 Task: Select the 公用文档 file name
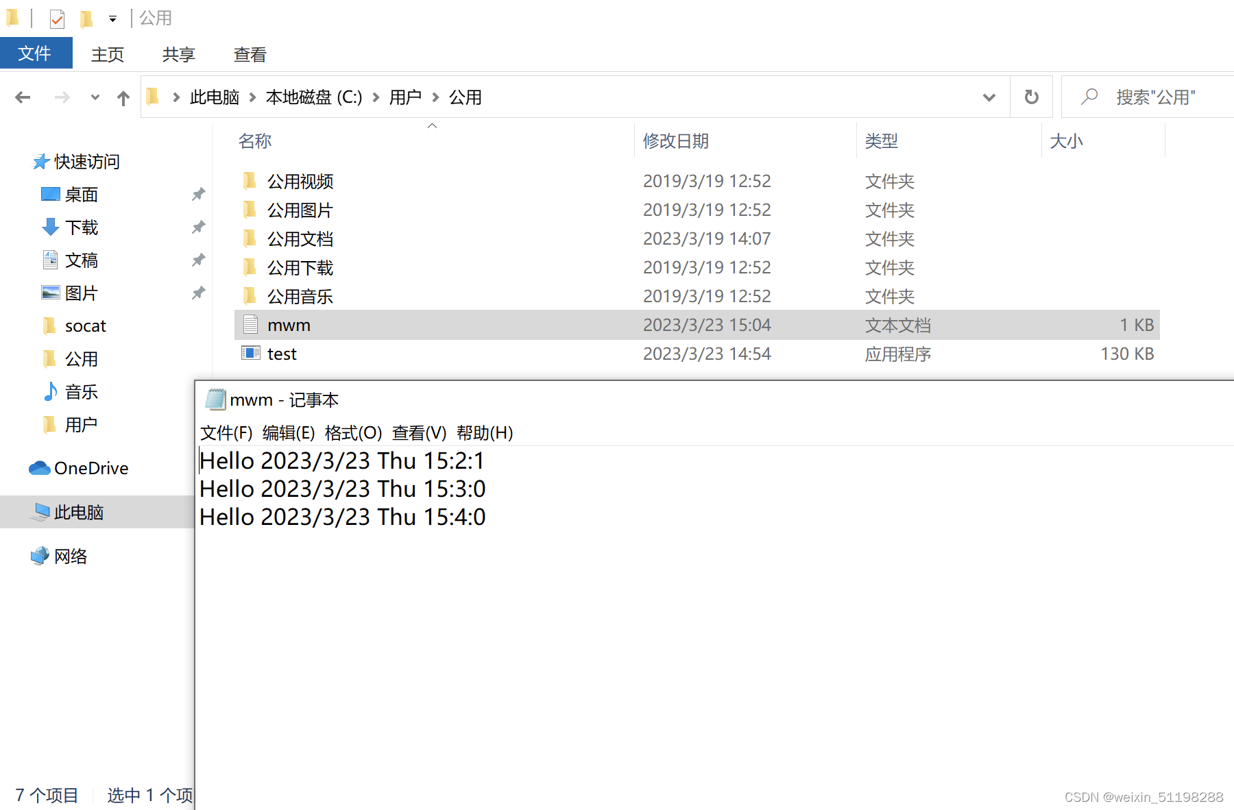[x=300, y=239]
